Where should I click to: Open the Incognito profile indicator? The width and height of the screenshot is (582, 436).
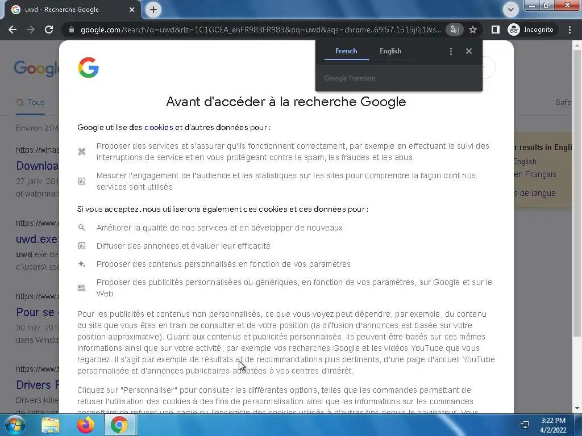(531, 30)
